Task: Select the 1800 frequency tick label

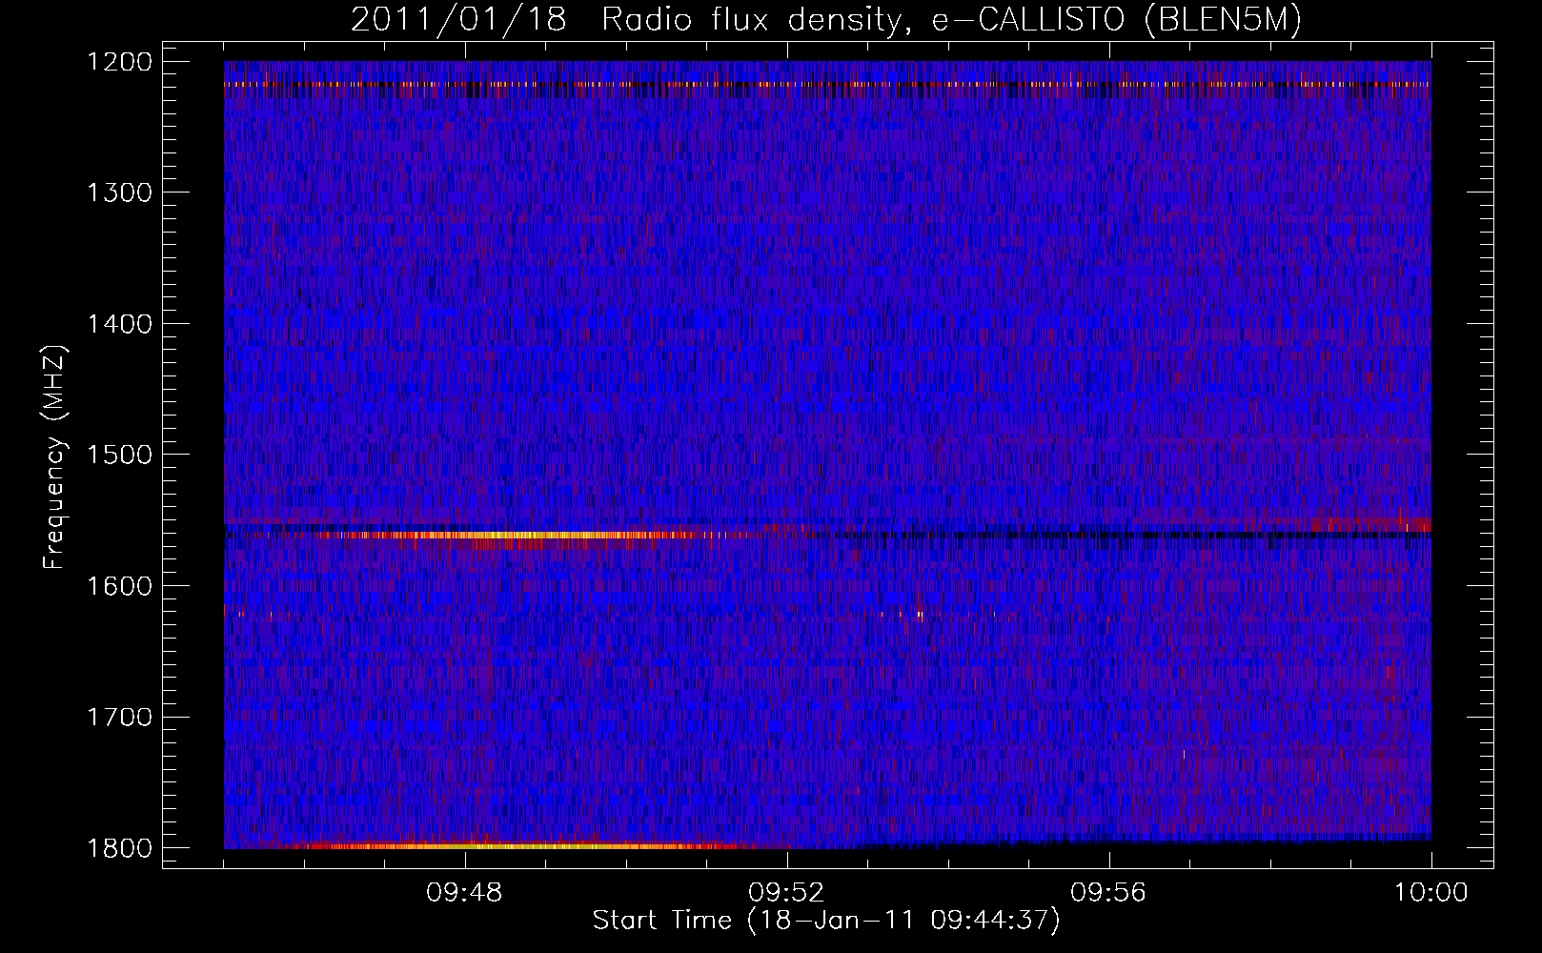Action: [x=119, y=848]
